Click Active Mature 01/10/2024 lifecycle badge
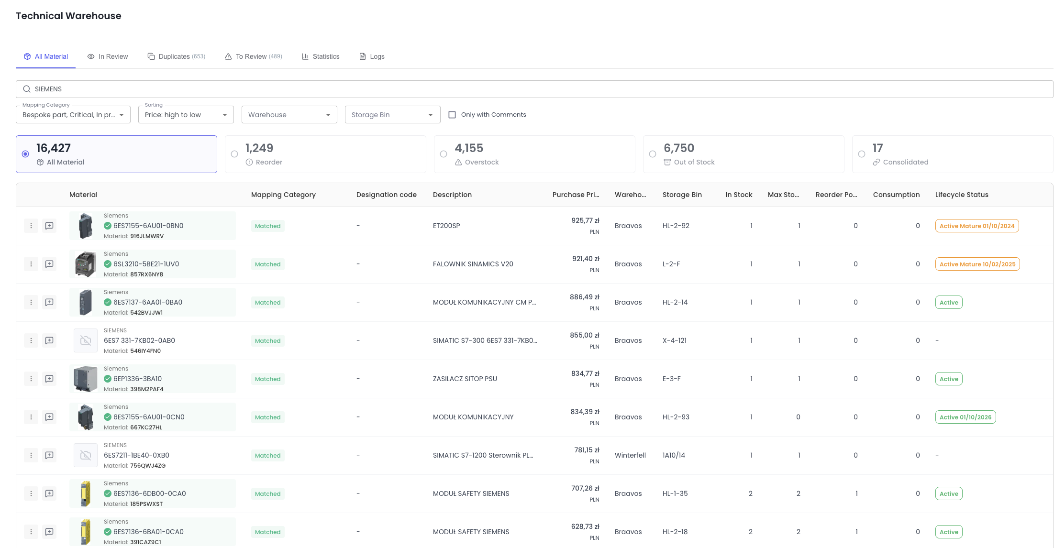This screenshot has width=1054, height=548. point(976,226)
